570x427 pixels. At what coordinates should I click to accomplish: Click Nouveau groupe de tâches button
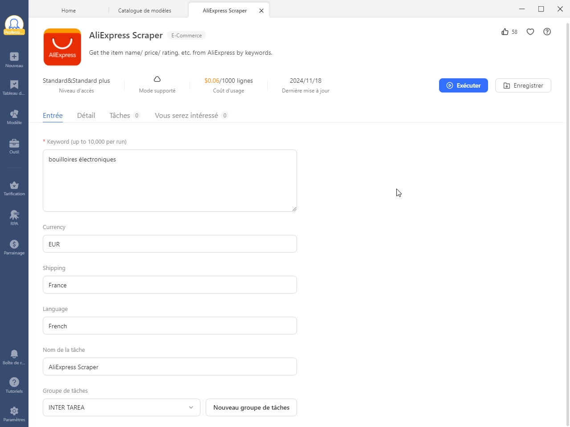pyautogui.click(x=251, y=407)
